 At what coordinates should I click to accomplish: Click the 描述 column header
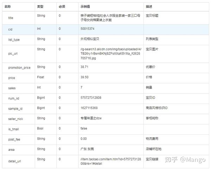point(149,7)
